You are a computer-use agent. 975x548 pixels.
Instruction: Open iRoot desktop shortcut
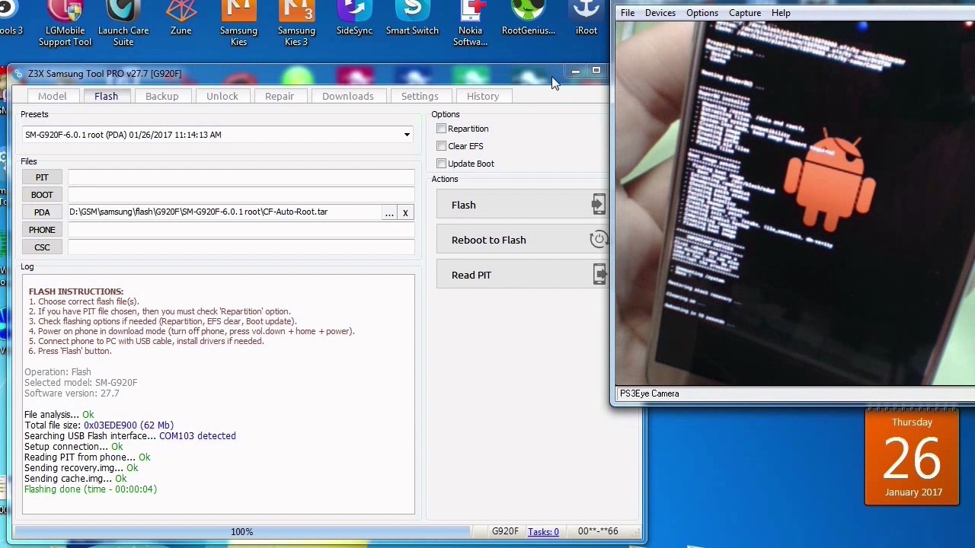(x=587, y=18)
